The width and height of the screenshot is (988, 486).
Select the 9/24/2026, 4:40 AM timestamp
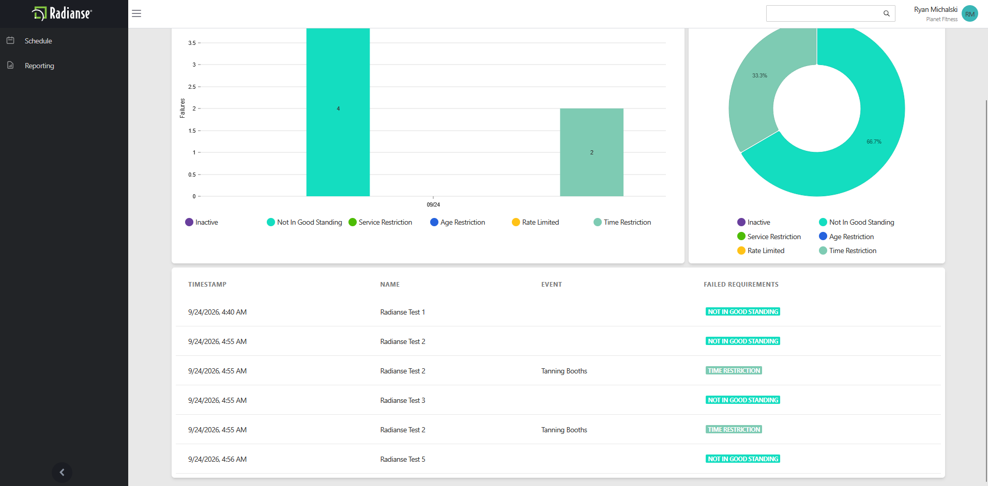pos(217,312)
